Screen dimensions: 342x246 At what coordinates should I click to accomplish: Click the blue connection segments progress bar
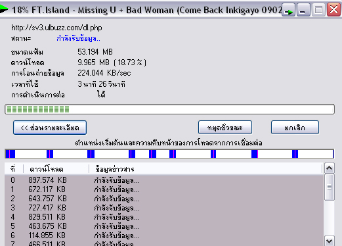coord(169,154)
